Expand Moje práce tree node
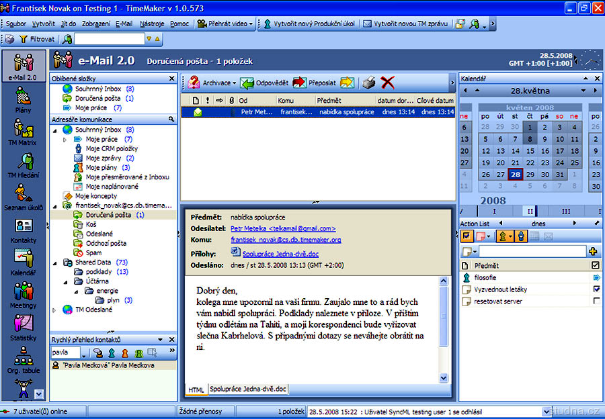 tap(65, 140)
